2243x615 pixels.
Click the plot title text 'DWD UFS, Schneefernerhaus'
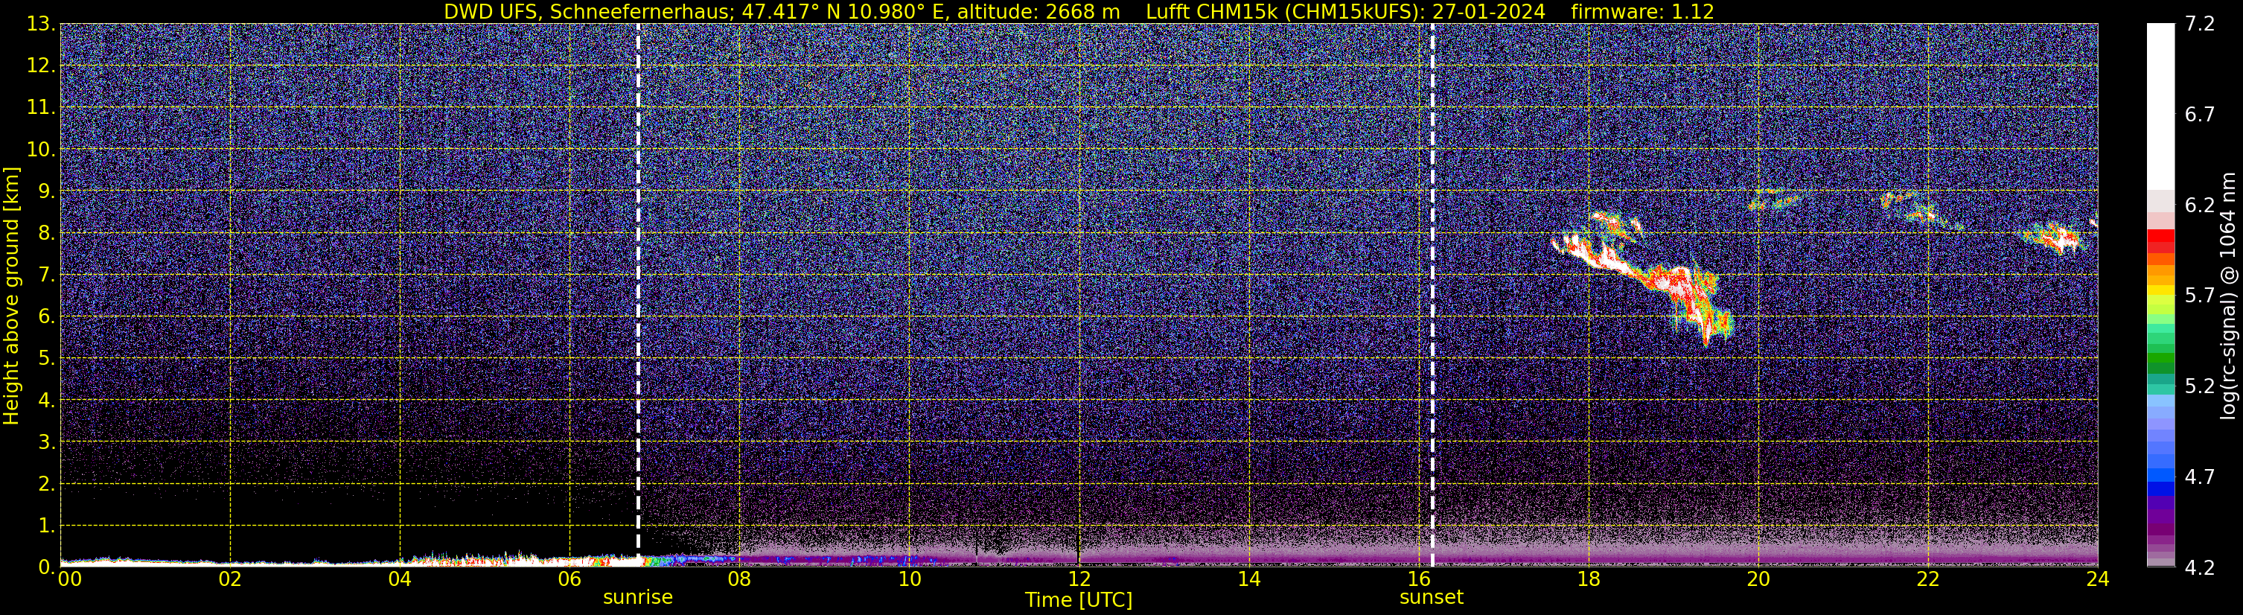point(586,11)
